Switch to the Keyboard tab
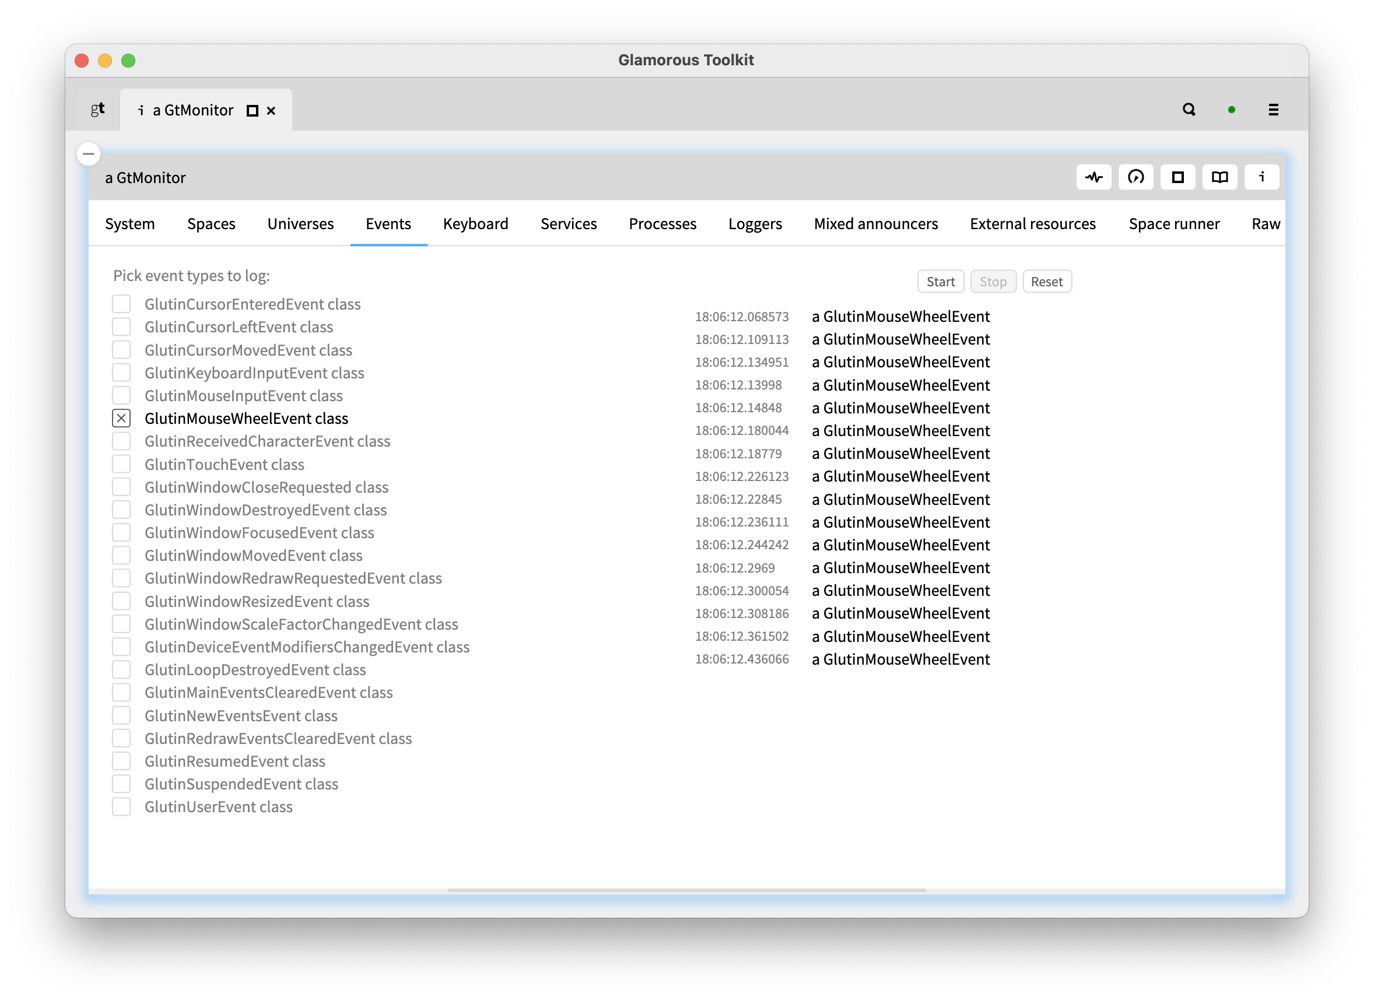 476,224
